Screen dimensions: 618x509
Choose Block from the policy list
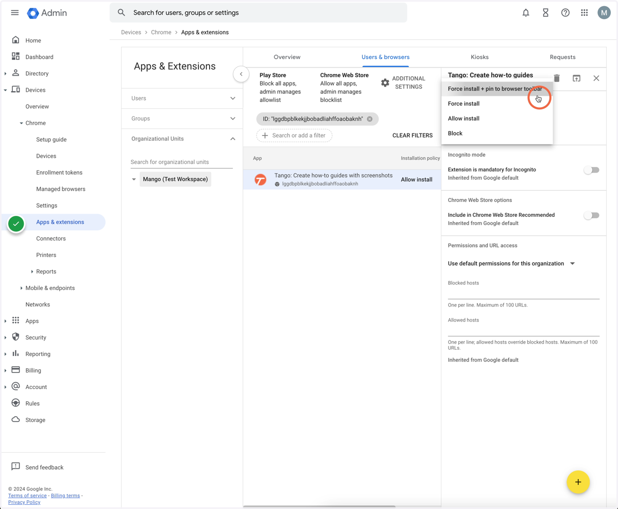click(x=497, y=133)
